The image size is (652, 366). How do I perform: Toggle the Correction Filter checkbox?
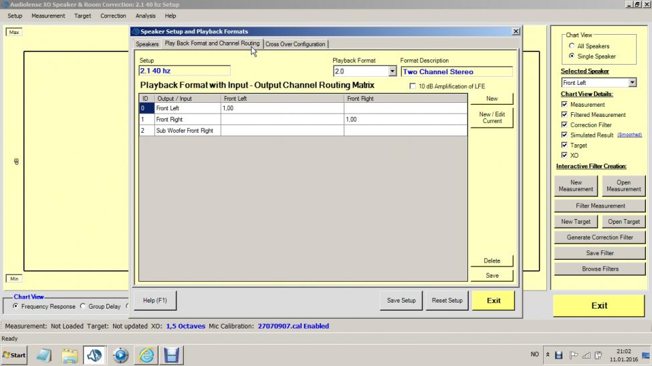coord(564,125)
